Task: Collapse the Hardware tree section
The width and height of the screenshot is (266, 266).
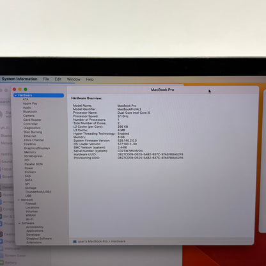Action: coord(15,95)
